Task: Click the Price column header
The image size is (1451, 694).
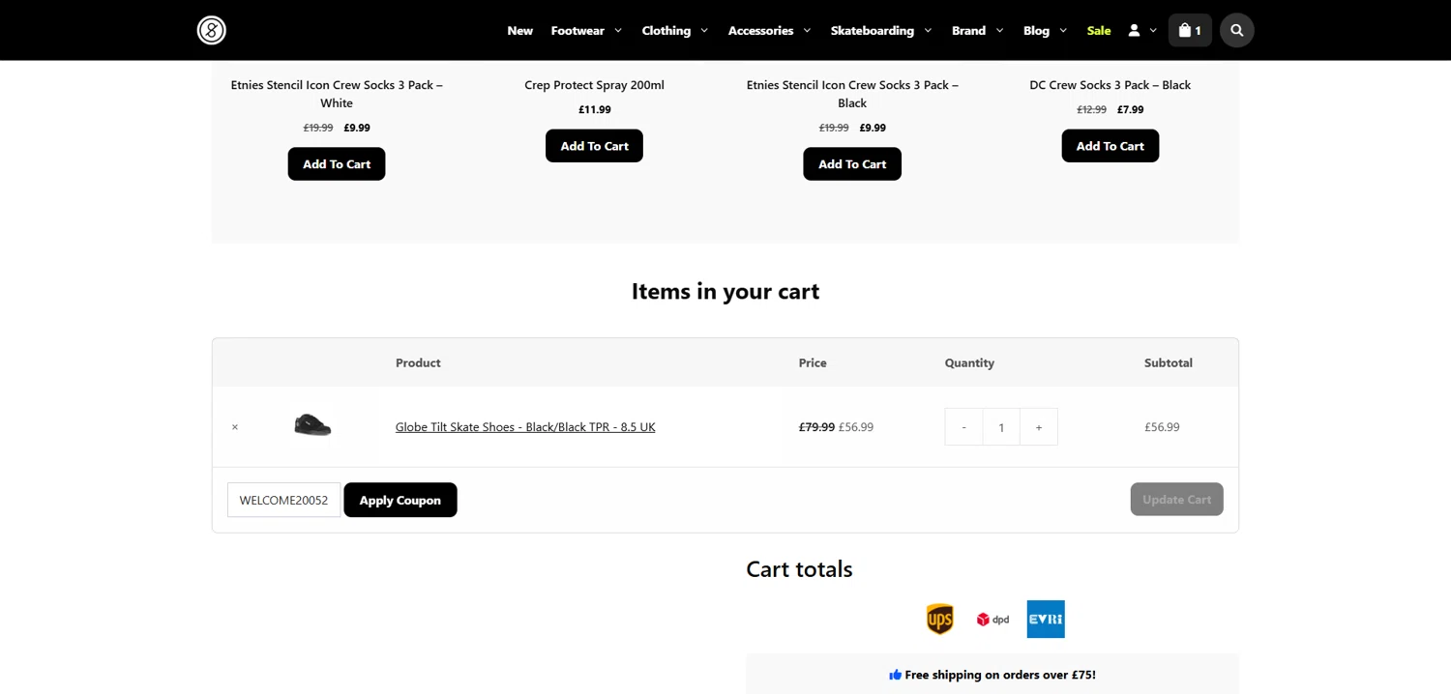Action: point(813,363)
